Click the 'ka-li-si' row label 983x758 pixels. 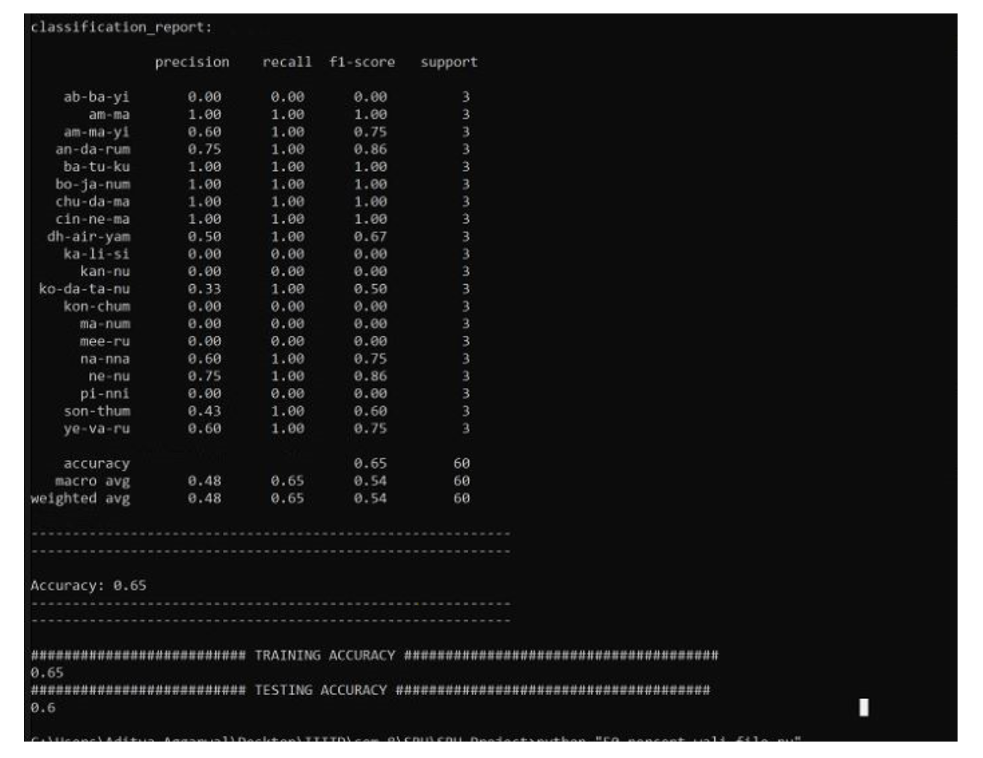pyautogui.click(x=97, y=254)
